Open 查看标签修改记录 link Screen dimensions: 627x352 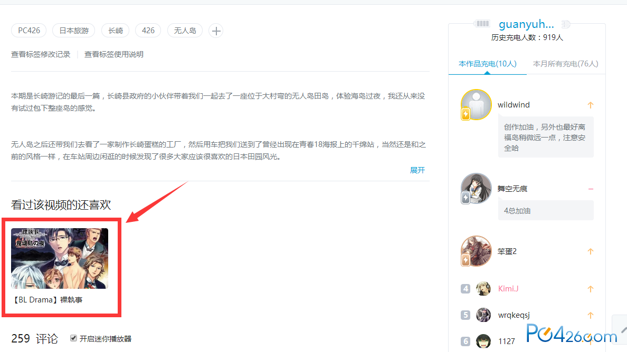41,54
